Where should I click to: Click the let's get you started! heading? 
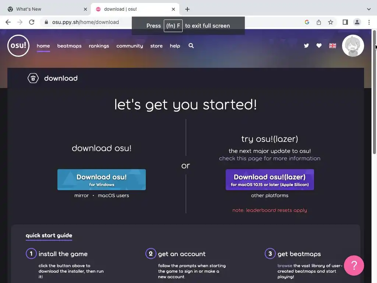186,104
